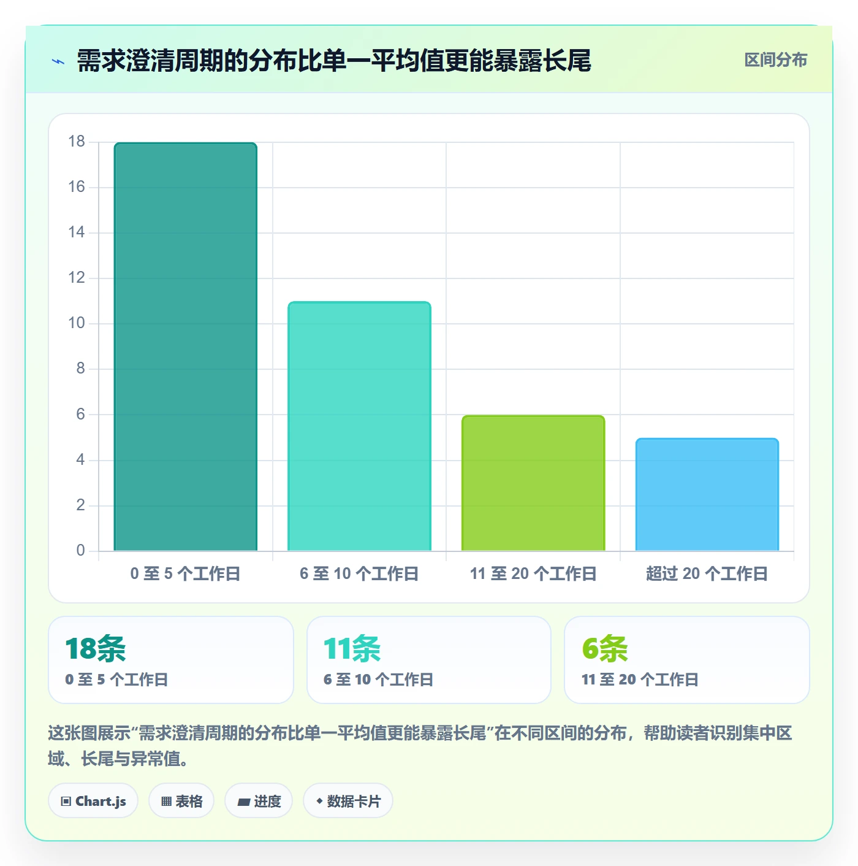Select the dark teal bar for 0 至 5 个工作日
This screenshot has width=858, height=866.
coord(186,347)
